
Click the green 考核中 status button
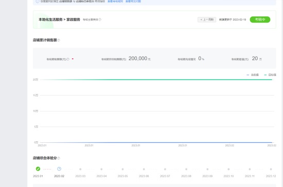260,20
